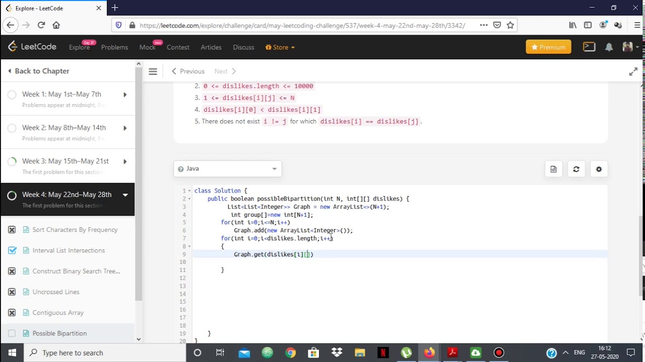Open the Discuss nav item
The width and height of the screenshot is (645, 362).
[x=243, y=47]
